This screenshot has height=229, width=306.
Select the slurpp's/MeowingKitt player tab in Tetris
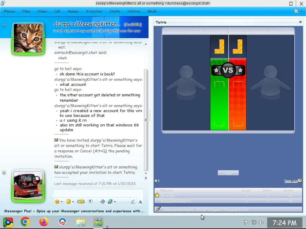(x=261, y=31)
